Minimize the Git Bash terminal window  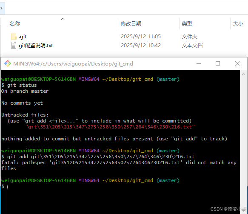point(199,63)
